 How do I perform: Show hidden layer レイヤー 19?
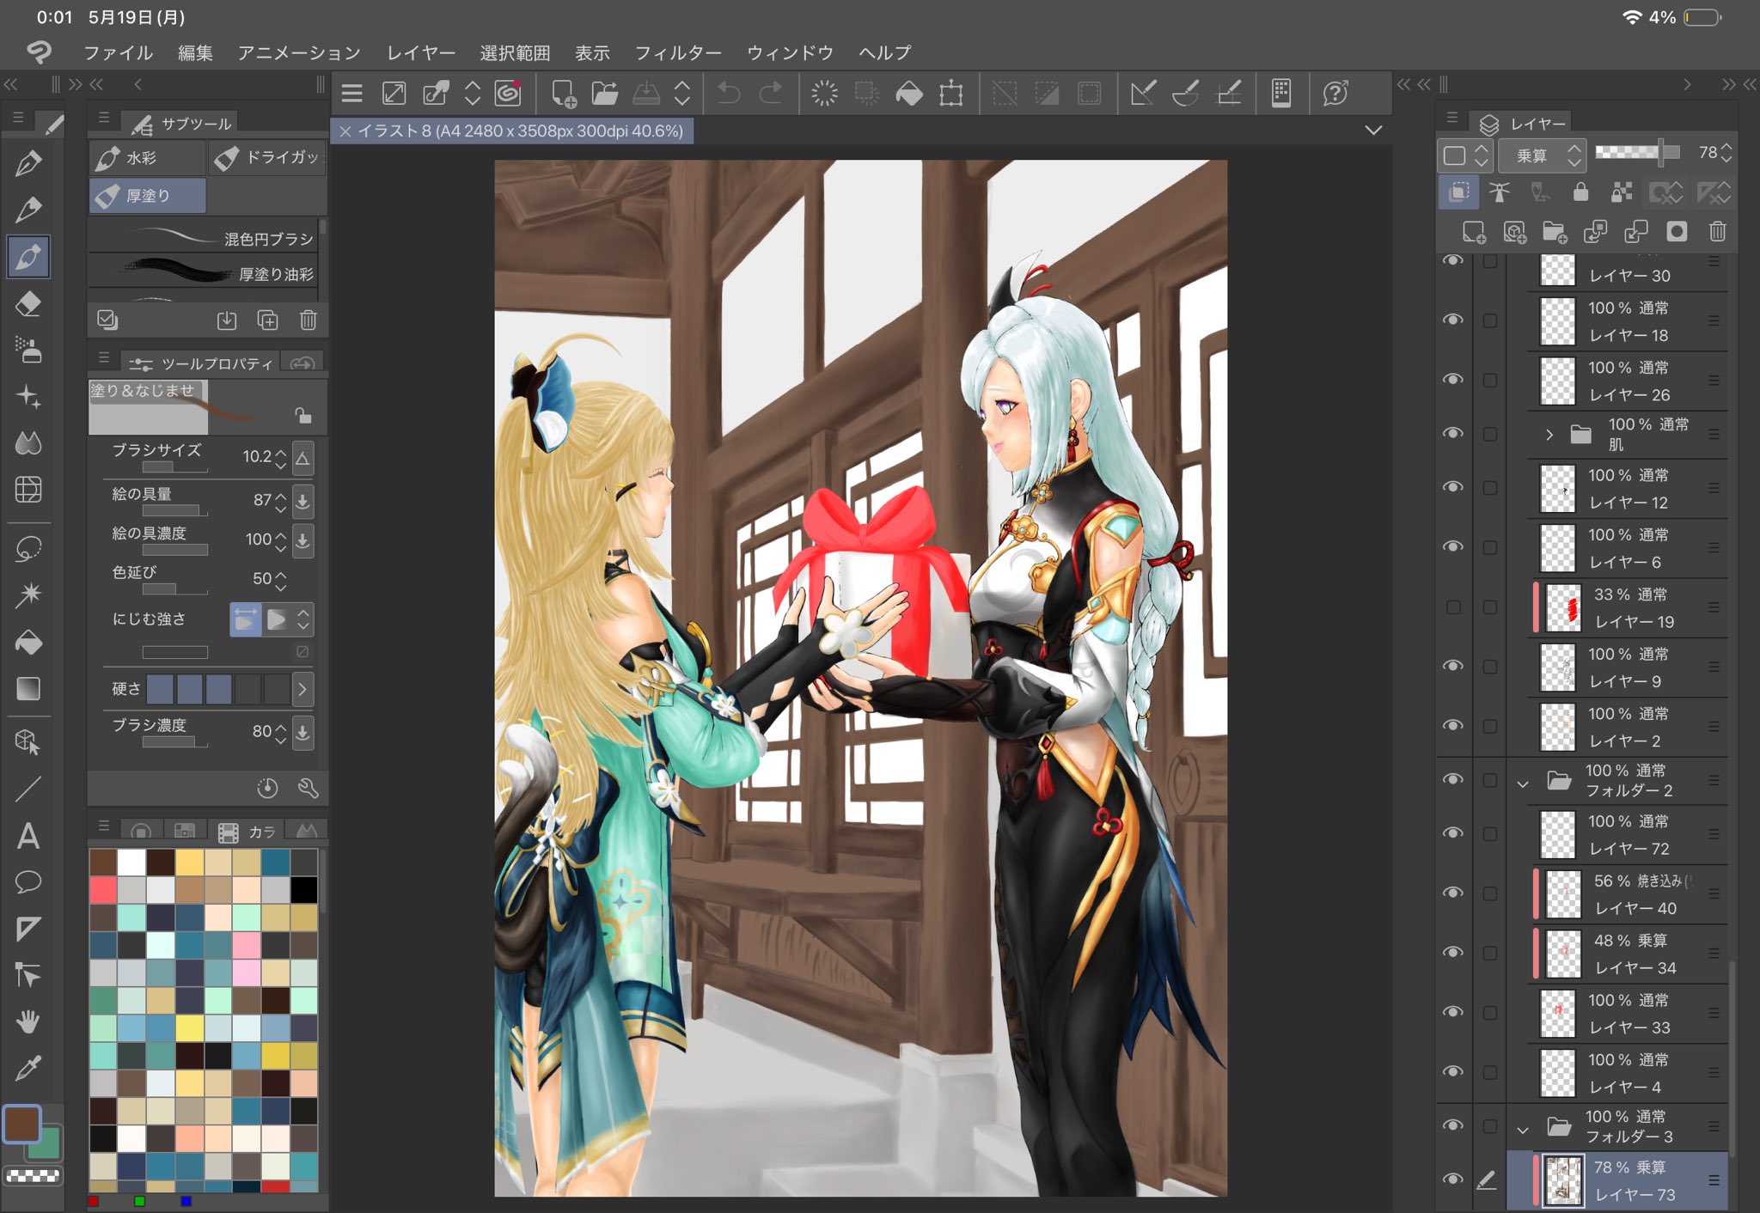[1453, 606]
